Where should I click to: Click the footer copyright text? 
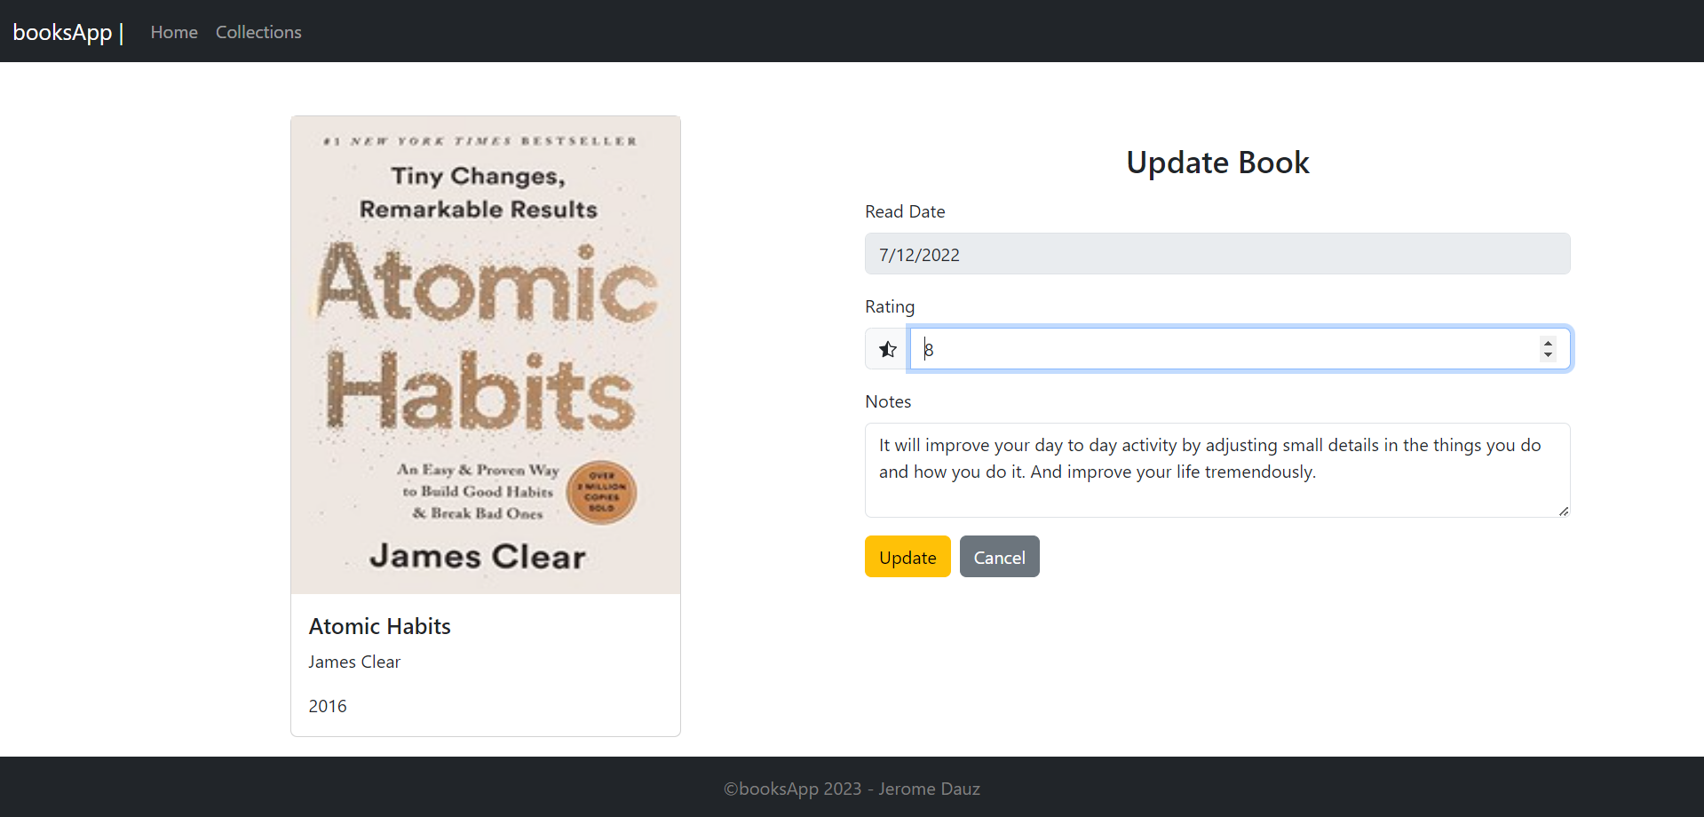852,789
